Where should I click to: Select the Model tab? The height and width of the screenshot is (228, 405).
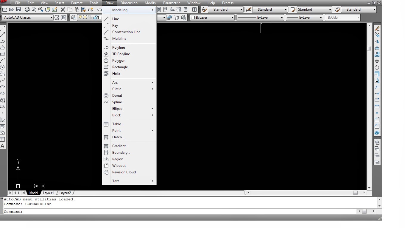coord(34,193)
